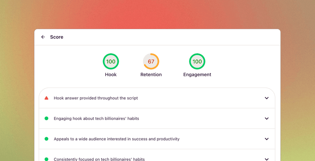
Task: Expand Engaging hook about tech billionaires chevron
Action: (267, 119)
